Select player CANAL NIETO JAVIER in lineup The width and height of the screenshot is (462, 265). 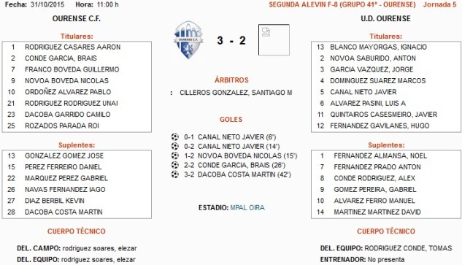[363, 92]
